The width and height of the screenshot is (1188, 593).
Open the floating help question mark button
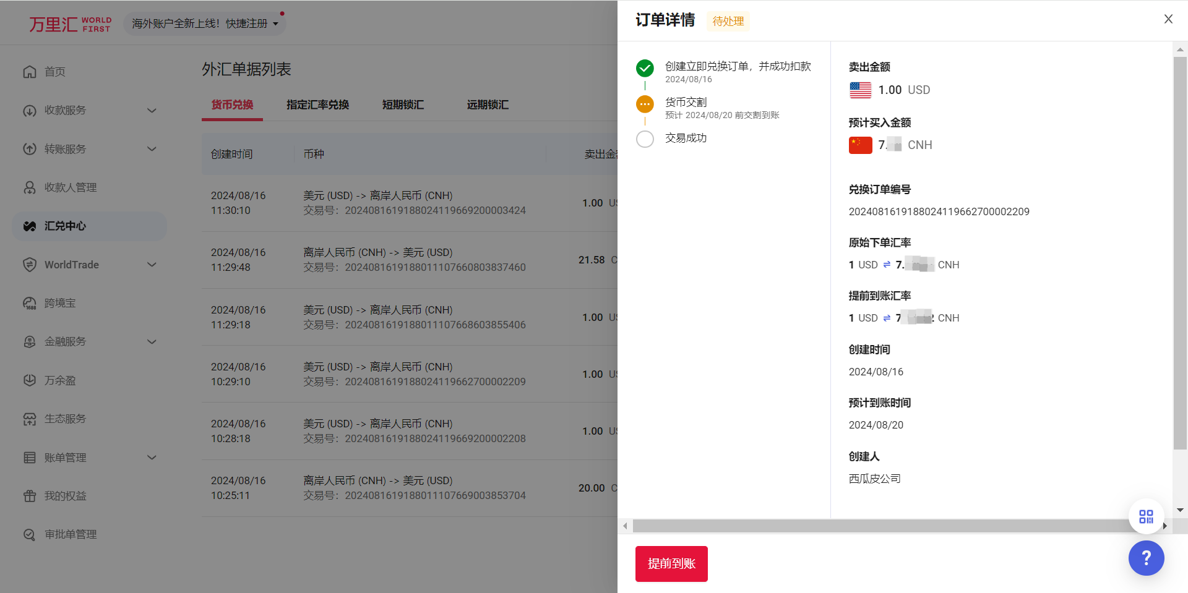coord(1146,558)
